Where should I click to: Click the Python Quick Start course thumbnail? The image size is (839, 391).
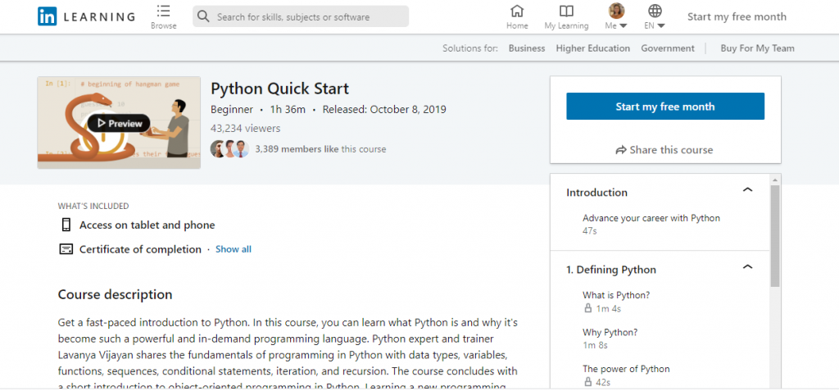point(119,123)
